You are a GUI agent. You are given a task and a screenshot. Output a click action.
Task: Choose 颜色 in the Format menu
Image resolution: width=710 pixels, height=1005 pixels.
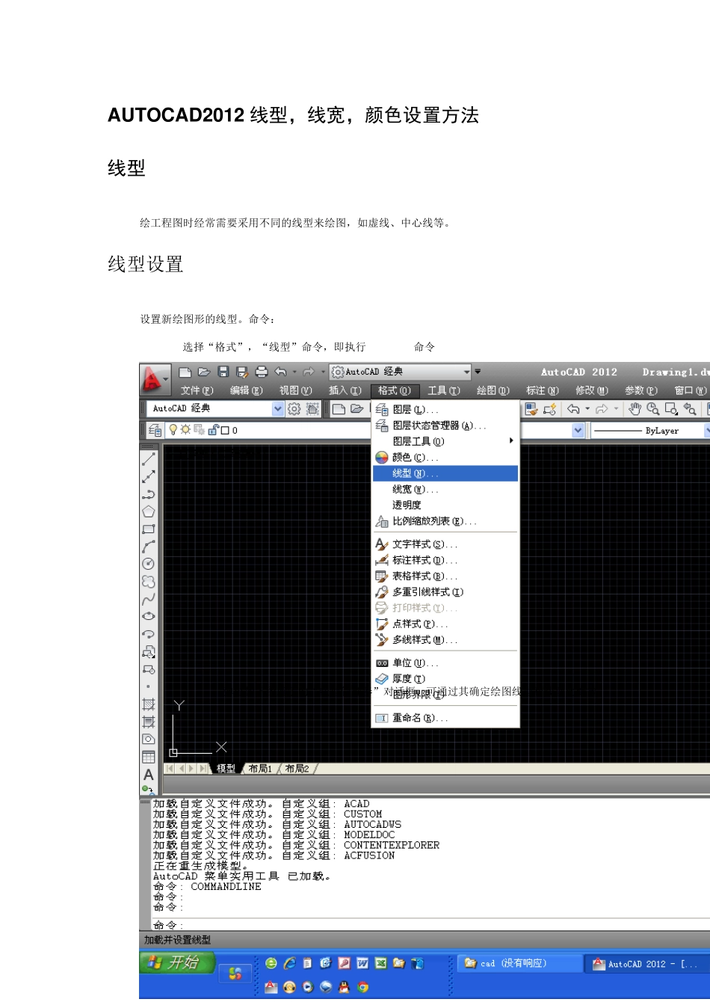tap(445, 458)
